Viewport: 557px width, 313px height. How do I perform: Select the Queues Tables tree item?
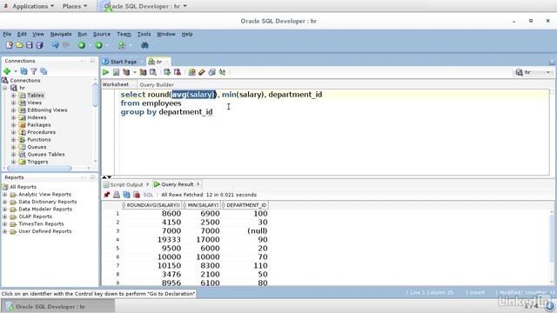[46, 155]
